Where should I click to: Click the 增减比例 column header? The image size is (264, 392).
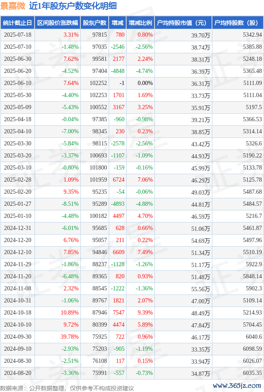click(140, 23)
